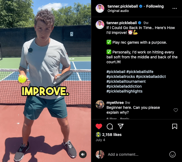Click the liker avatar beside likes count

[x=98, y=135]
